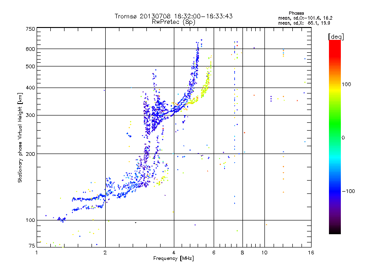Click the x-axis tick label '2'
The height and width of the screenshot is (275, 366).
click(x=105, y=253)
